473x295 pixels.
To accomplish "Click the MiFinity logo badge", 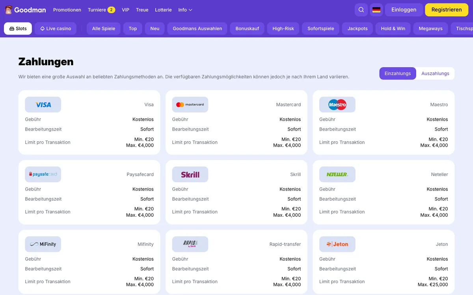I will click(43, 244).
